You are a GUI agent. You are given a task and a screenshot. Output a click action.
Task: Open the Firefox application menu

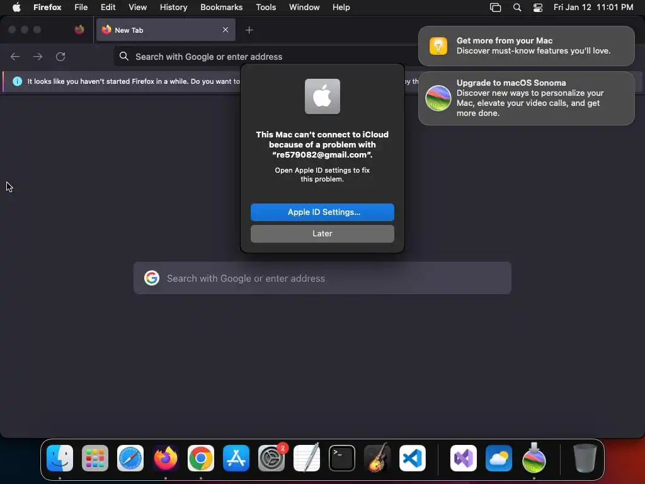point(47,7)
